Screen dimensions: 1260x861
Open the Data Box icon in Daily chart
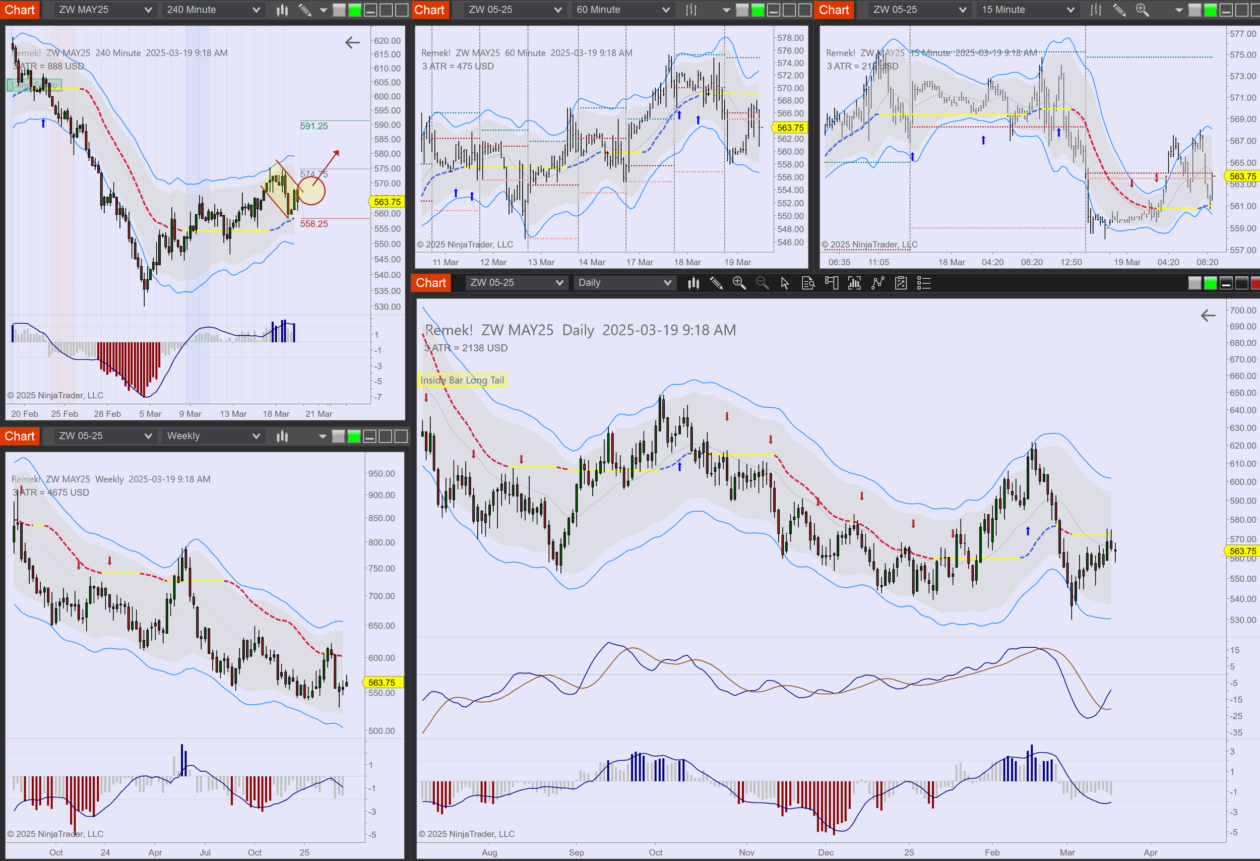(808, 283)
